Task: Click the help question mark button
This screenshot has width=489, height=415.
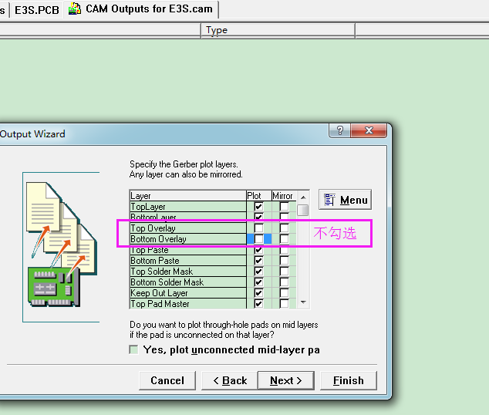Action: click(x=341, y=131)
